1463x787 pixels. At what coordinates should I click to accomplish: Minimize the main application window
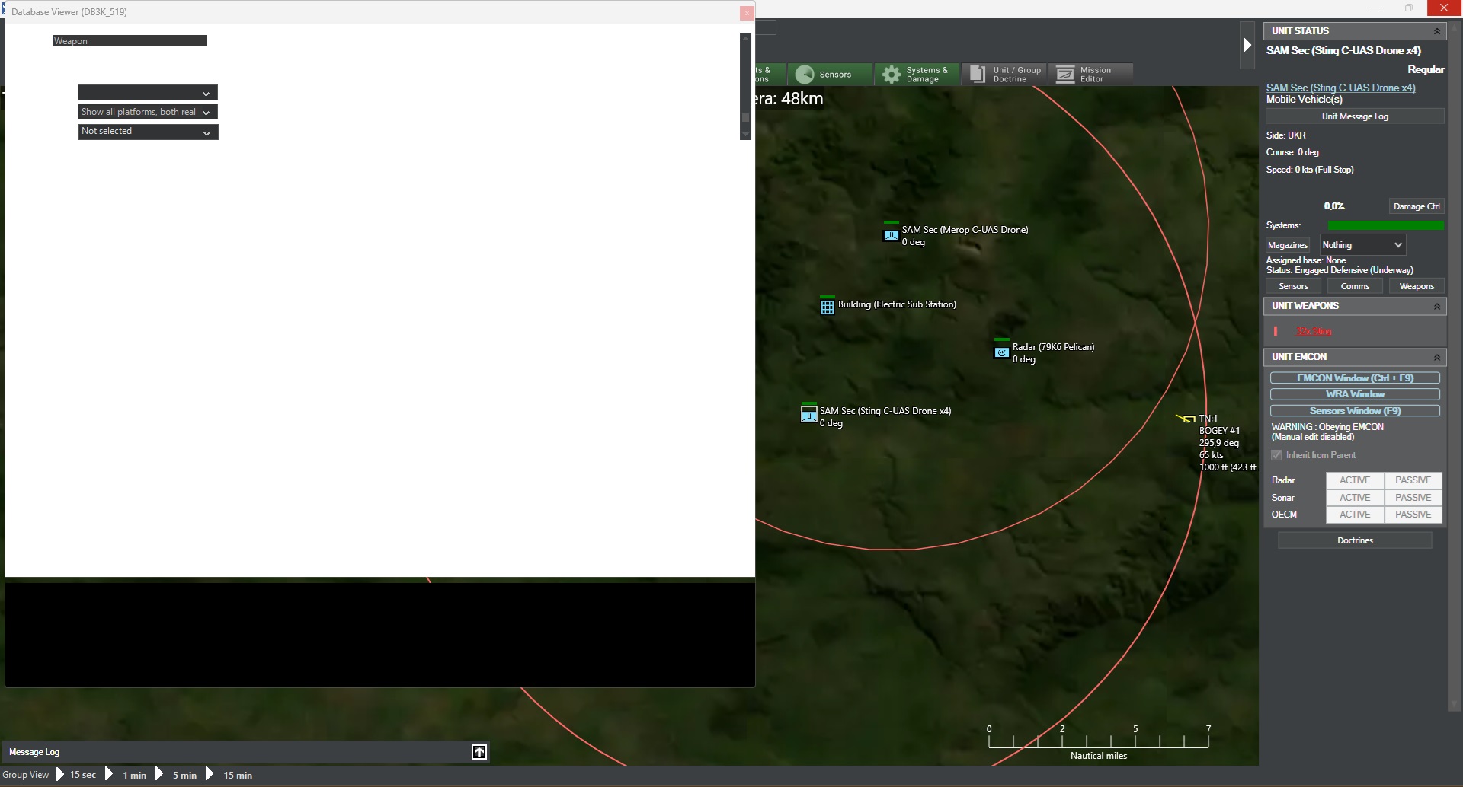click(1375, 8)
